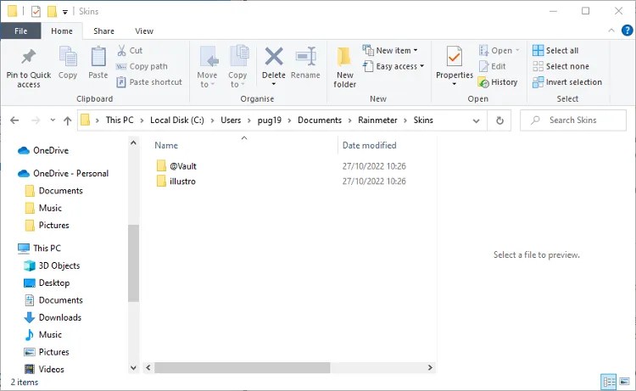636x391 pixels.
Task: Click Invert selection
Action: click(567, 82)
